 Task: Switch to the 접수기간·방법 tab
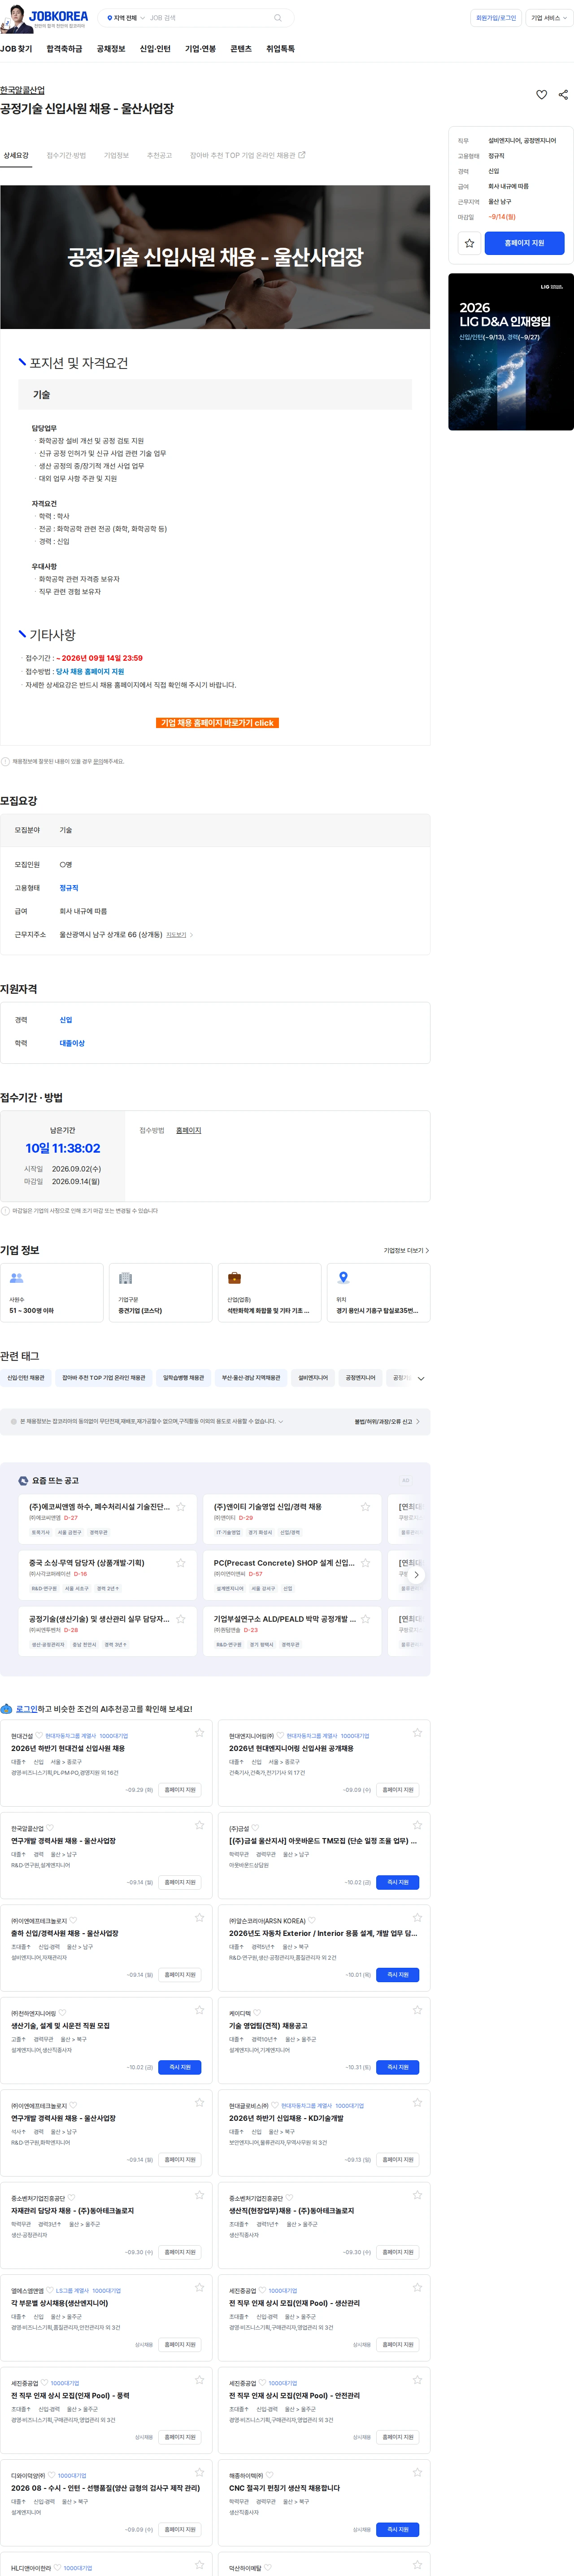click(x=66, y=156)
